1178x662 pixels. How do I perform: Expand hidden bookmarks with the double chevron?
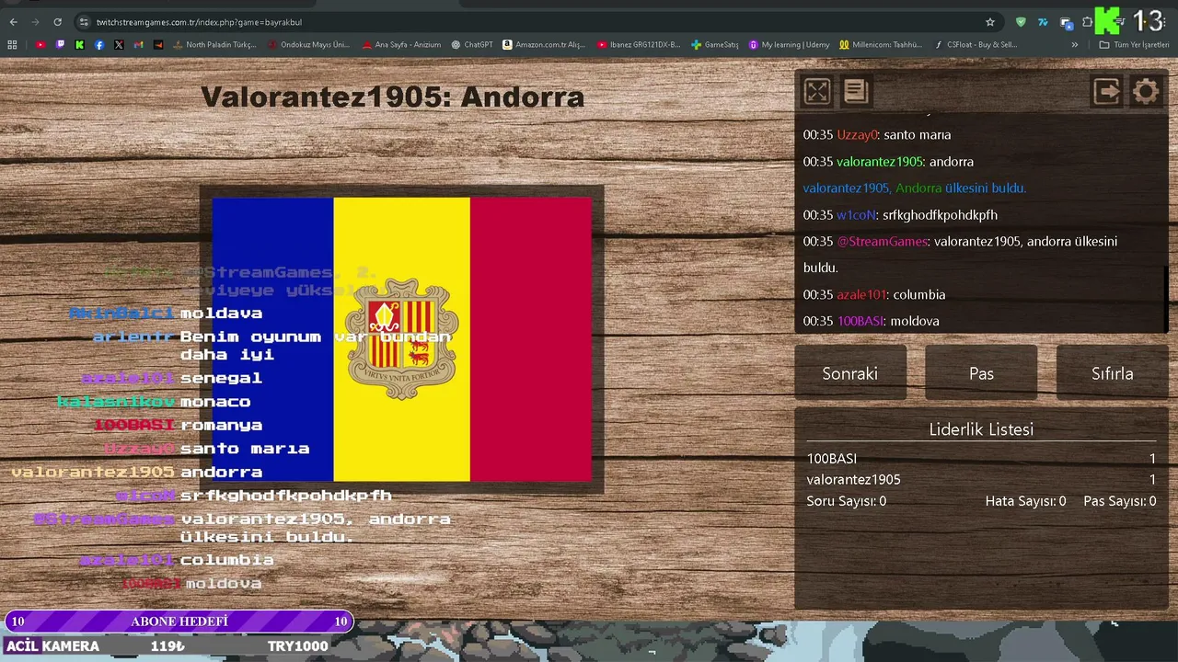(1074, 44)
